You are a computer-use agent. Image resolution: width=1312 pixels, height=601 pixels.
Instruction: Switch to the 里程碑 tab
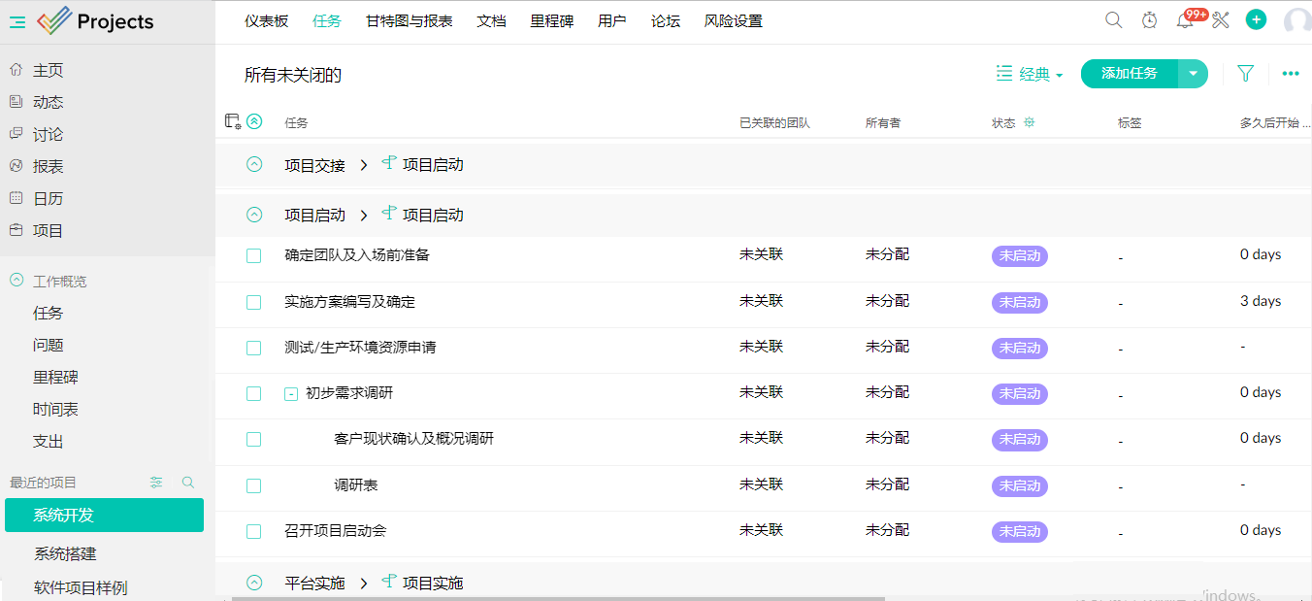[x=552, y=21]
